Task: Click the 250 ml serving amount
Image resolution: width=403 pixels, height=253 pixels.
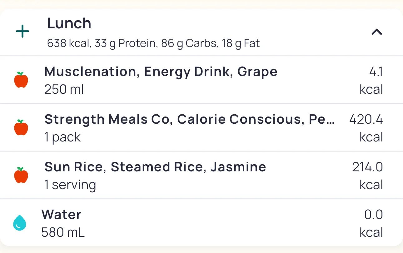Action: [64, 90]
